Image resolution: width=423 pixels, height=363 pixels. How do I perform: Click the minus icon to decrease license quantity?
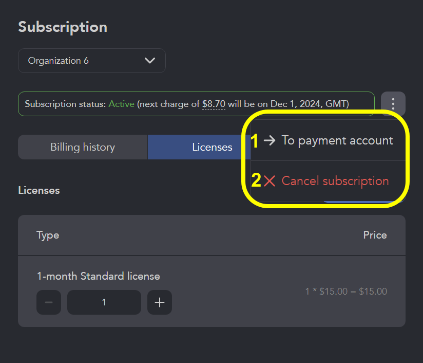(x=48, y=302)
